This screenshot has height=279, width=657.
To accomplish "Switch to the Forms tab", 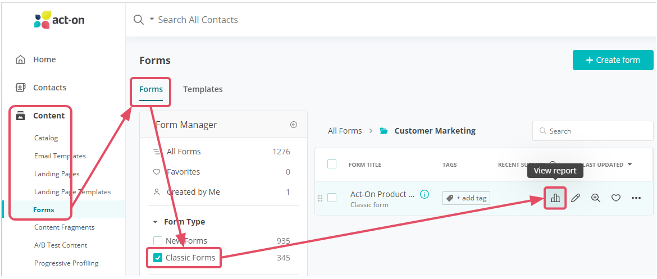I will [151, 89].
